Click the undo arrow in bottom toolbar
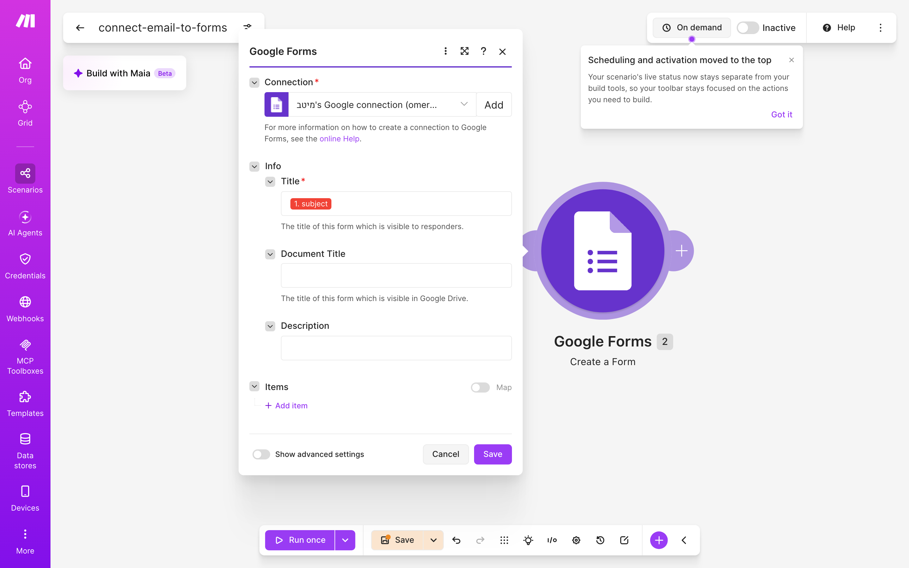 coord(456,540)
